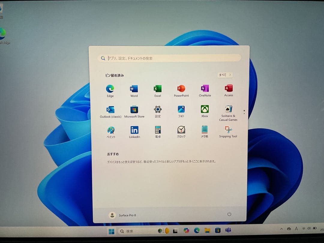Open the Calculator (電卓) app
Image resolution: width=324 pixels, height=243 pixels.
pos(157,130)
